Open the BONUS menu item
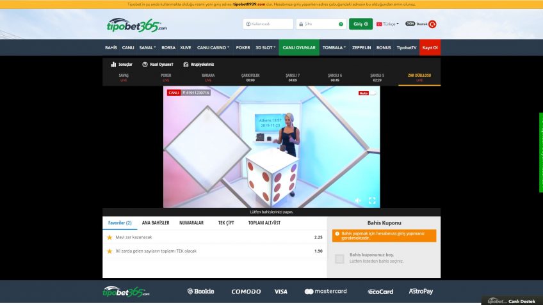 (x=384, y=48)
